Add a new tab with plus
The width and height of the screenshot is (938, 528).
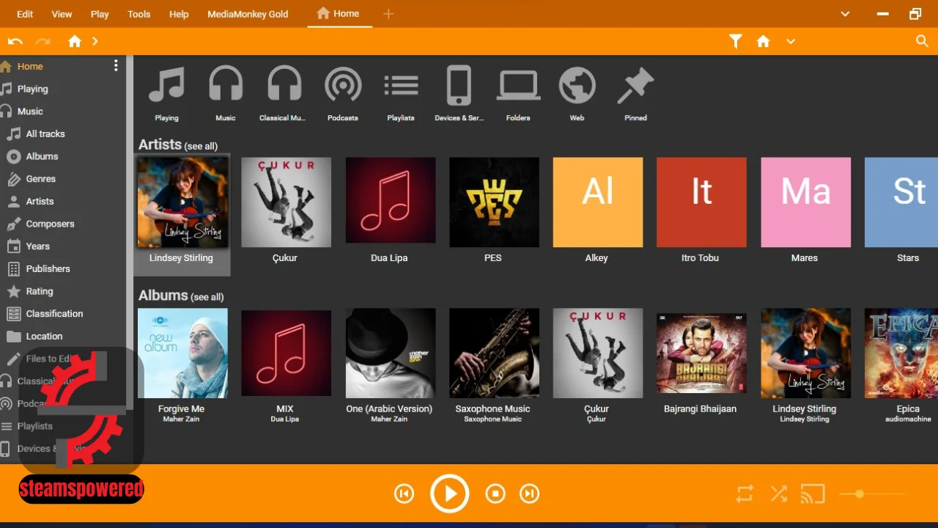(x=388, y=14)
